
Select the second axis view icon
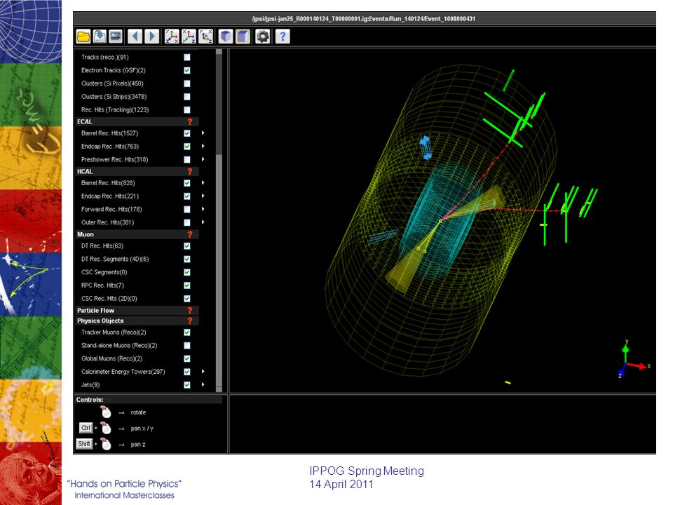(x=189, y=36)
